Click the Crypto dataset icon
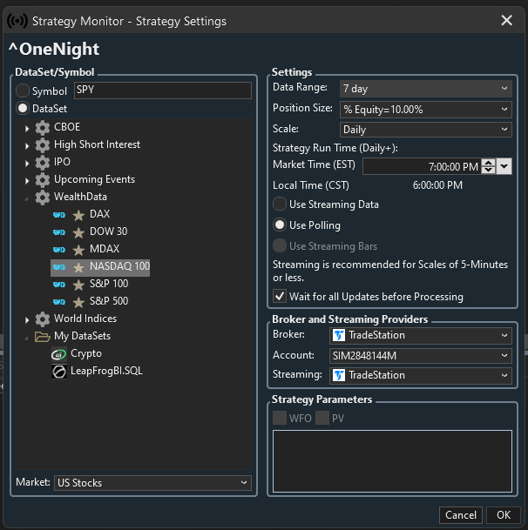The height and width of the screenshot is (530, 528). click(59, 354)
